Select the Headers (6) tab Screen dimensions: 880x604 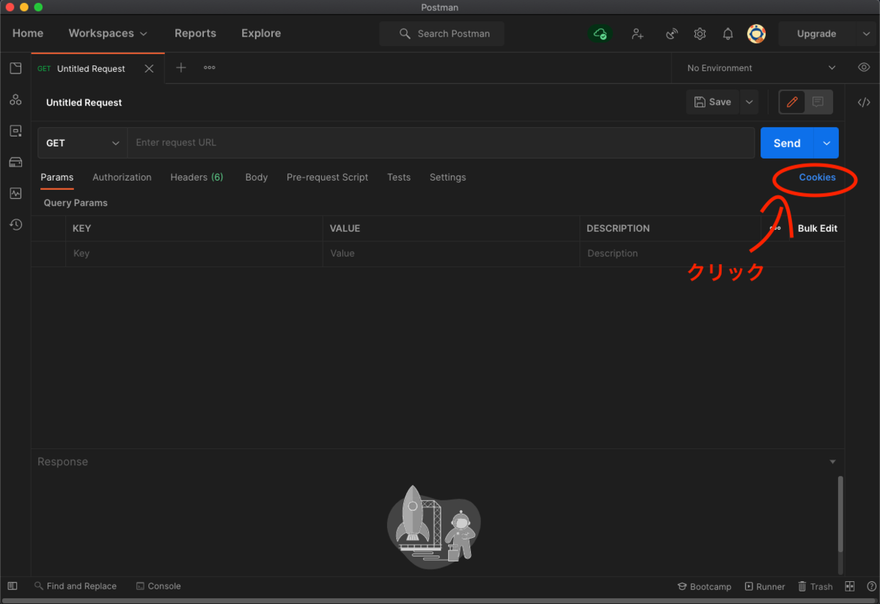(197, 178)
